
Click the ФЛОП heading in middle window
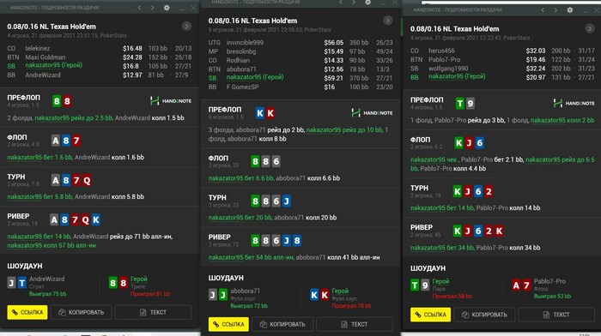point(218,158)
